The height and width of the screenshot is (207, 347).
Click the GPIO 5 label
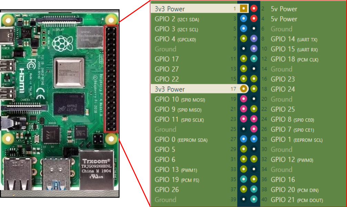pos(165,149)
